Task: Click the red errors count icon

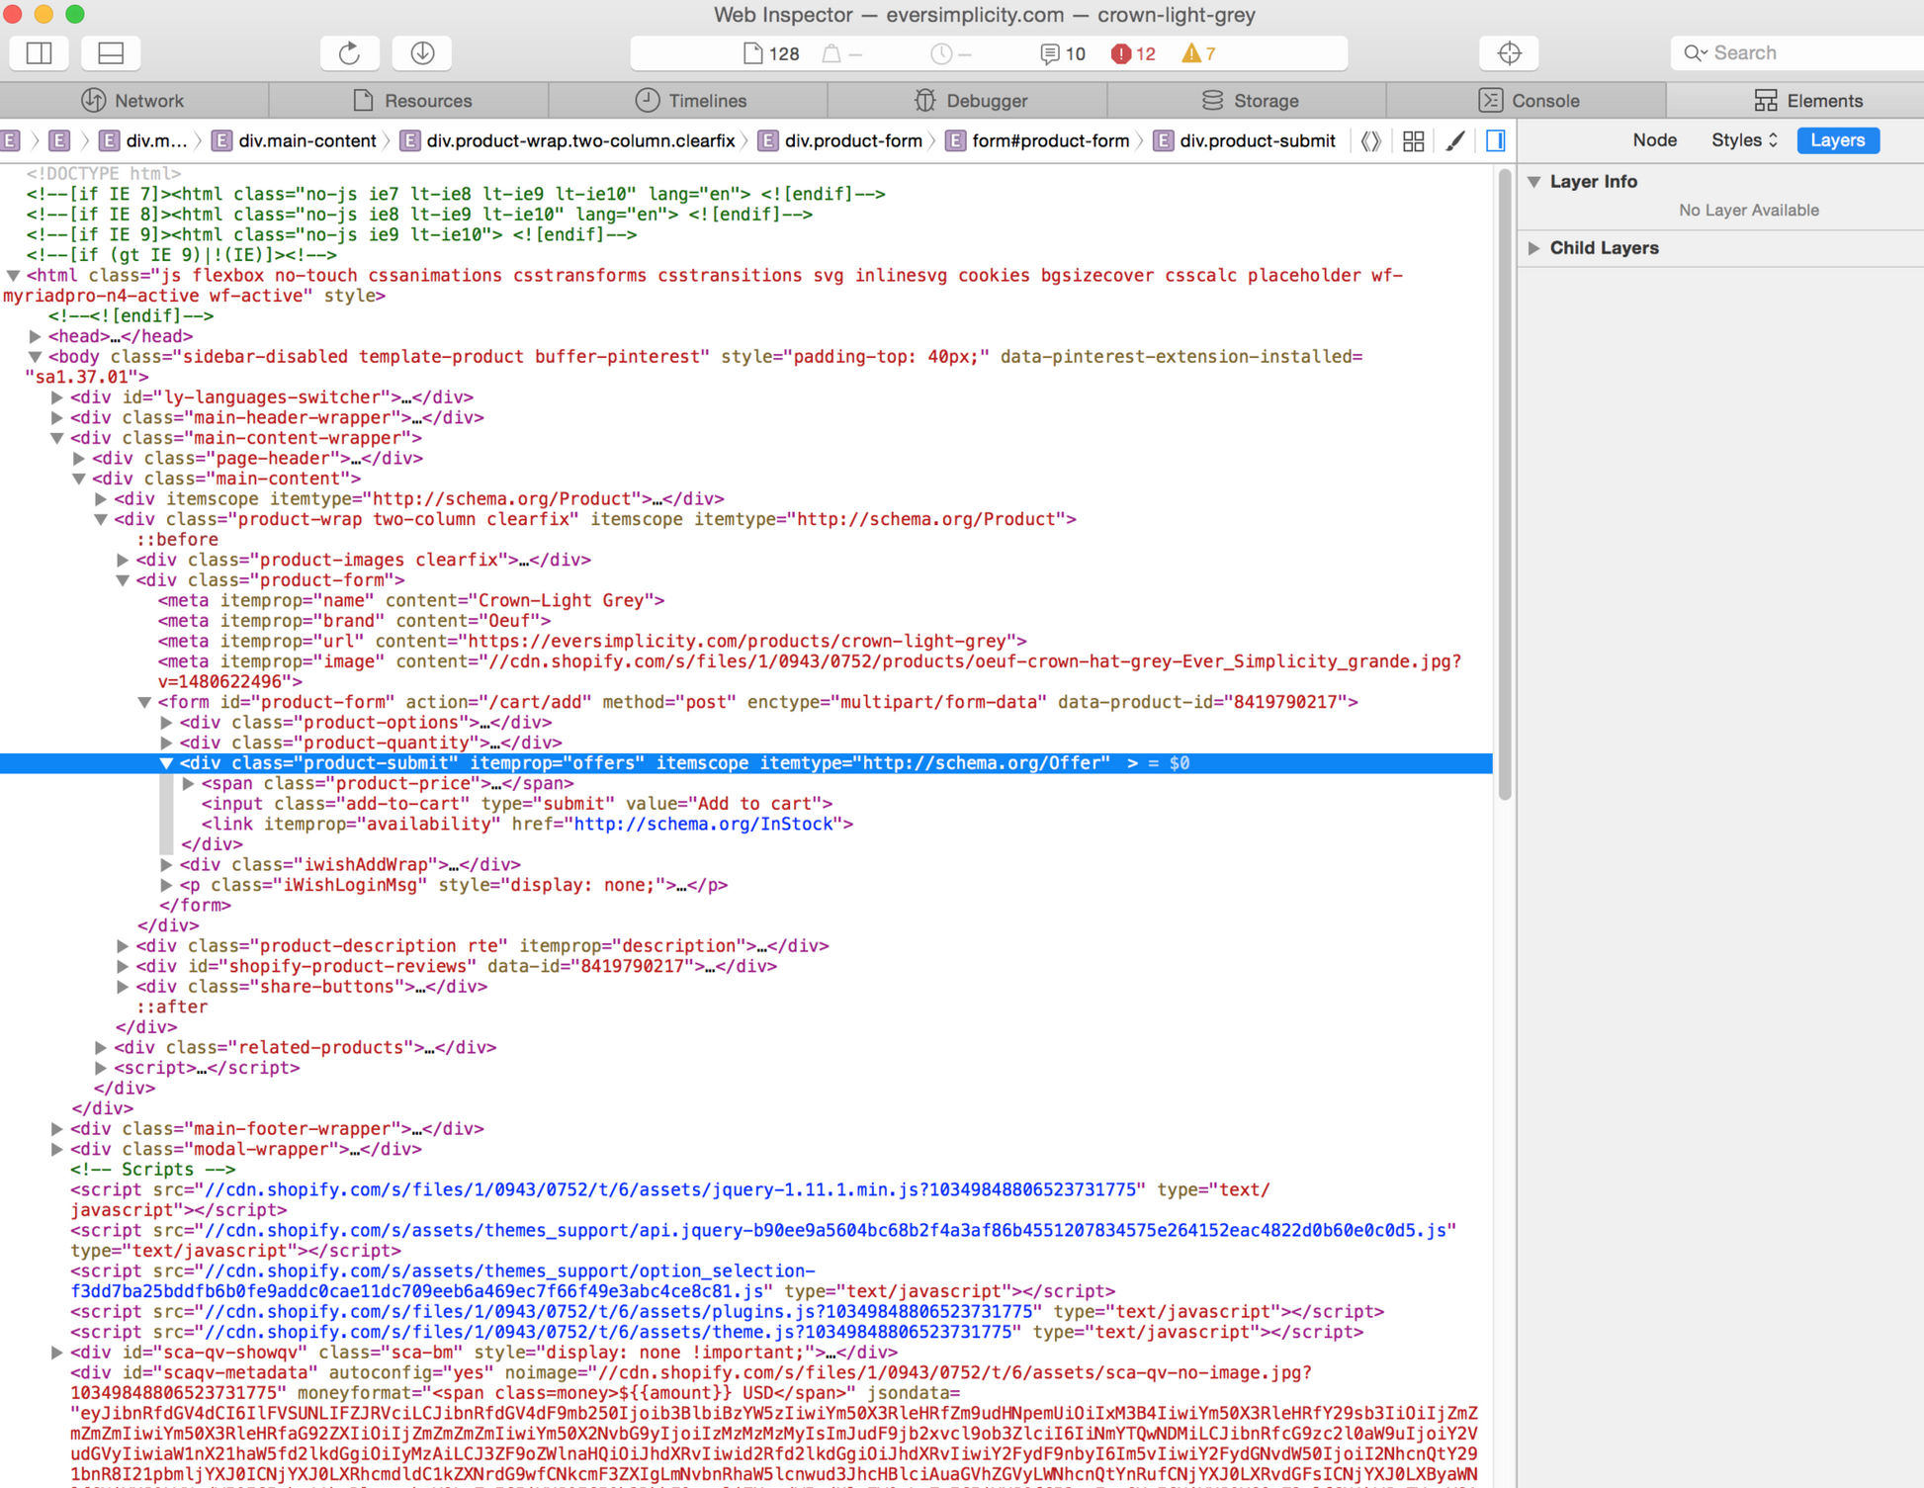Action: pos(1133,53)
